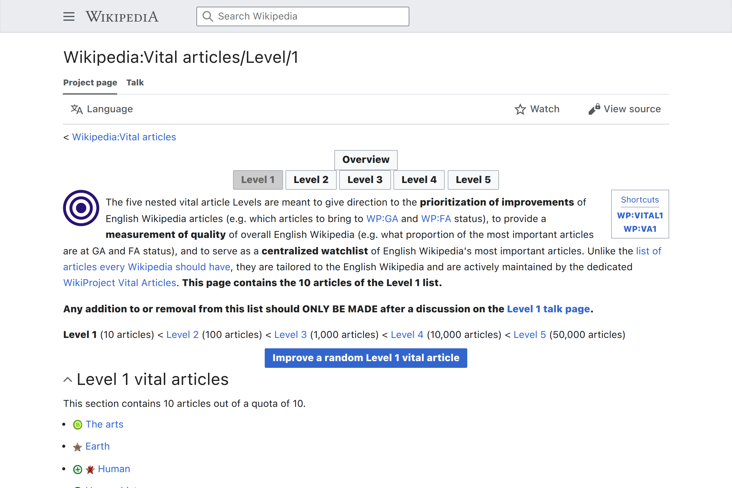Open The arts article link
Screen dimensions: 732x488
104,425
